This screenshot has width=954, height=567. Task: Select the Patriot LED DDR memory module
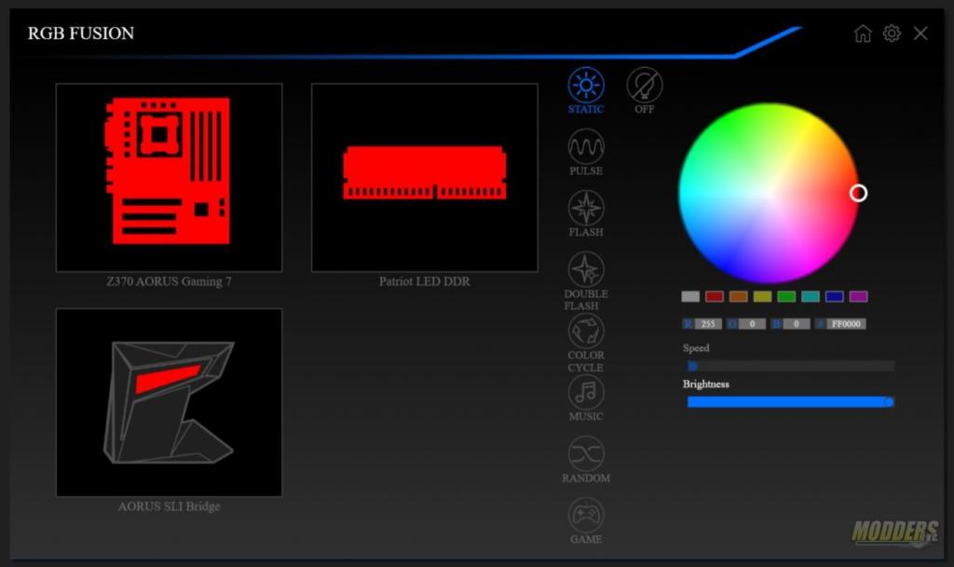[x=425, y=177]
